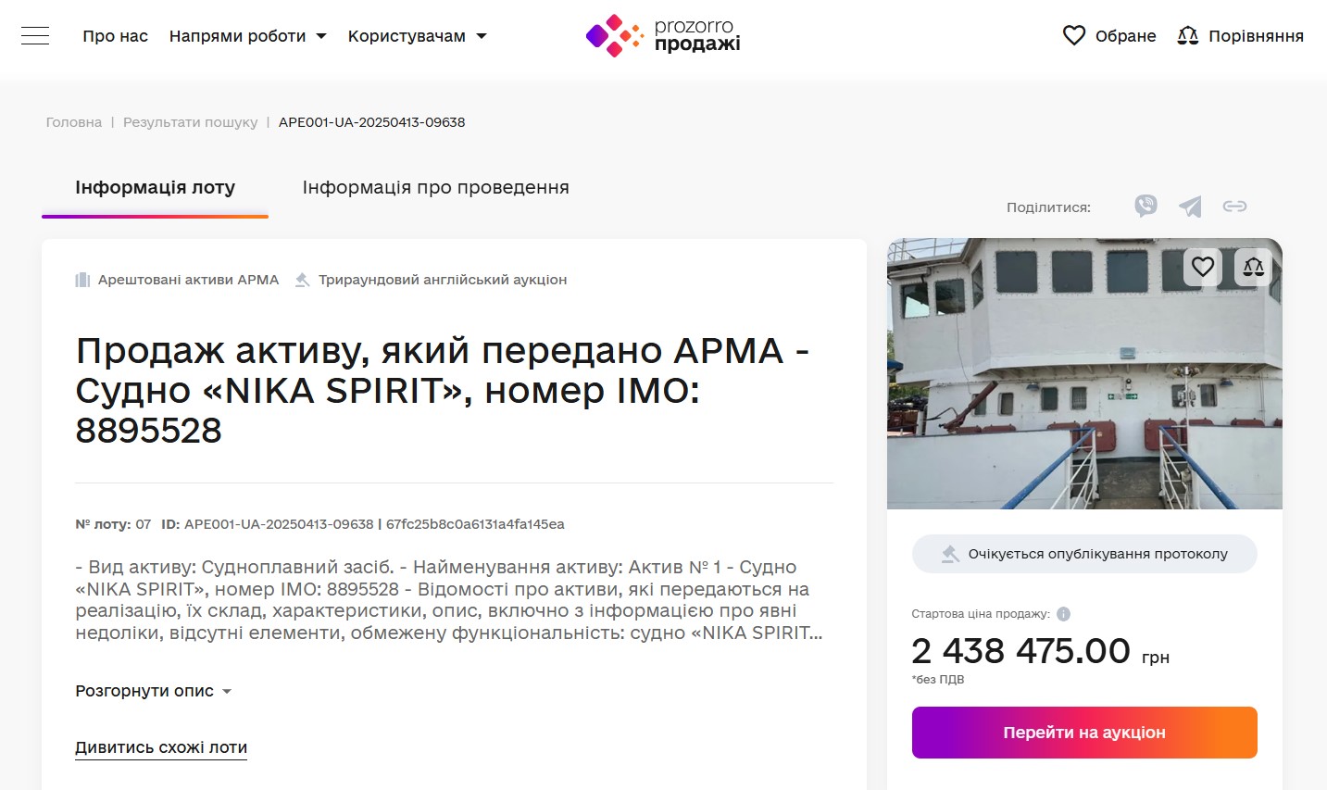The height and width of the screenshot is (790, 1327).
Task: Expand description via Розгорнути опис
Action: [x=154, y=691]
